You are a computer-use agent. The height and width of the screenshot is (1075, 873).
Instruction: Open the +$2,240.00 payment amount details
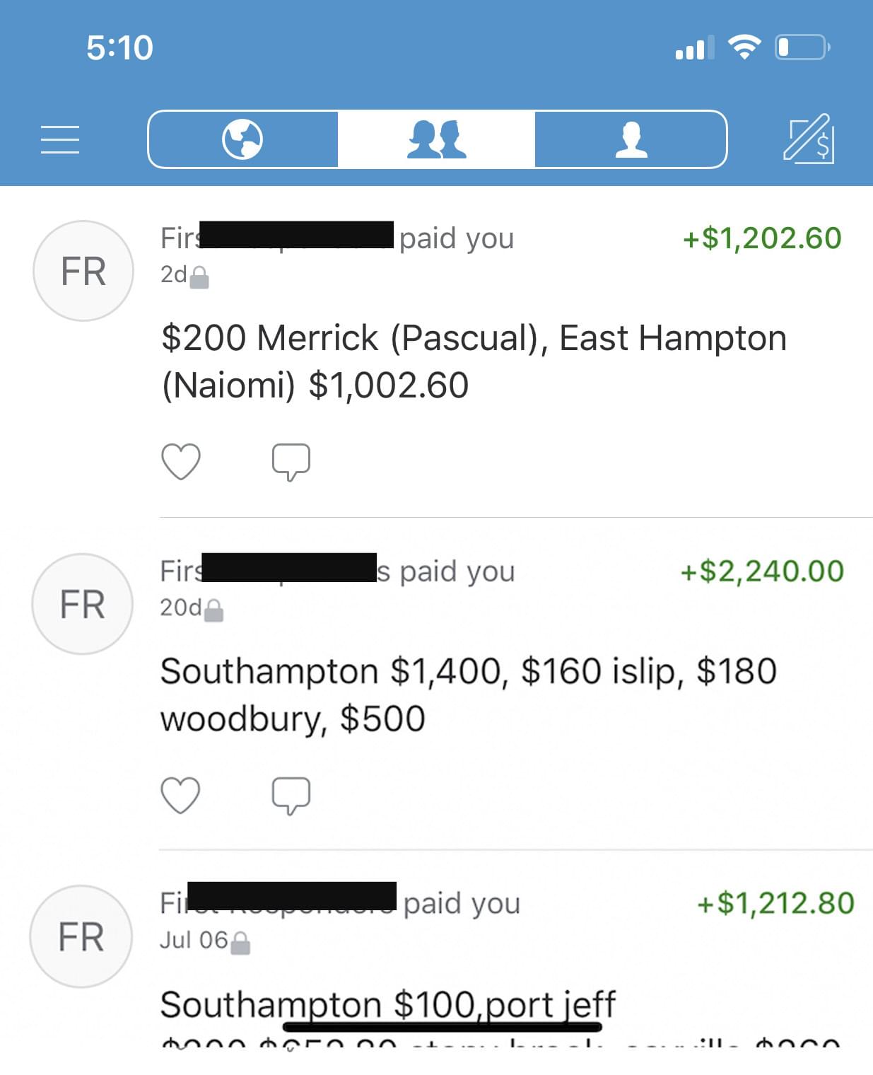tap(762, 571)
